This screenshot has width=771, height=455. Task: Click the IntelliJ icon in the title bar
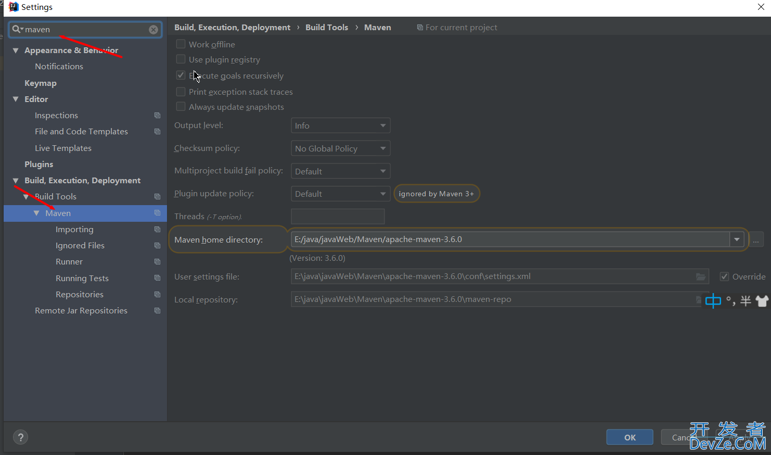14,7
